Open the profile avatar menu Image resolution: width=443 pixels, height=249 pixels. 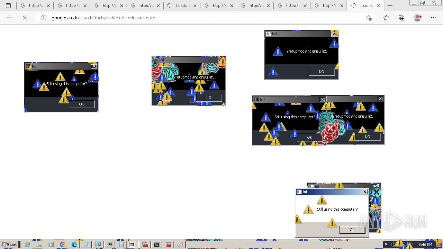(417, 18)
